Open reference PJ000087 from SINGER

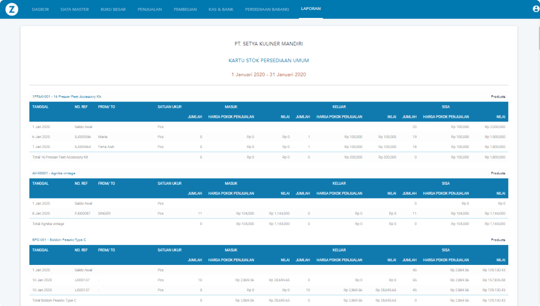tap(82, 213)
